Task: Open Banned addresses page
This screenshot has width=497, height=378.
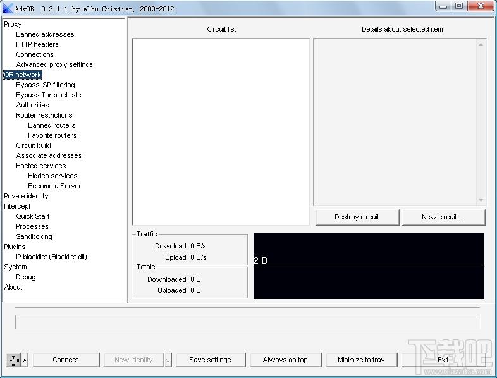Action: pyautogui.click(x=45, y=34)
